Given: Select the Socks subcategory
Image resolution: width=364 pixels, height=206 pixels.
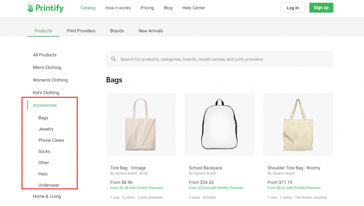Looking at the screenshot, I should (x=44, y=152).
